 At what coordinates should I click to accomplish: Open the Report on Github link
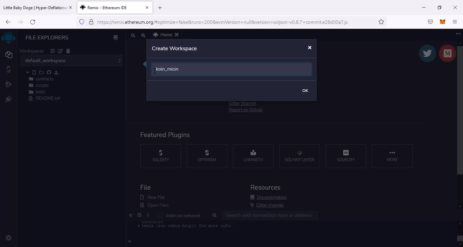[245, 110]
